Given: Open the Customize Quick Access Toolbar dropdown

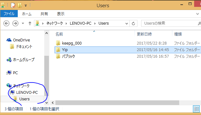Looking at the screenshot, I should coord(26,6).
